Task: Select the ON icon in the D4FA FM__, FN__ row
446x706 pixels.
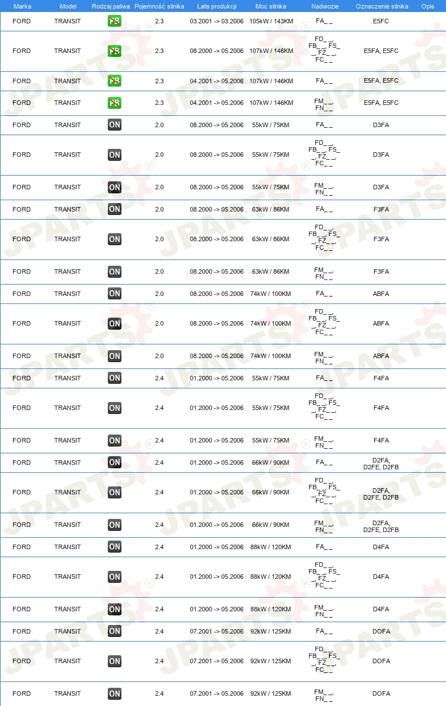Action: pyautogui.click(x=115, y=609)
